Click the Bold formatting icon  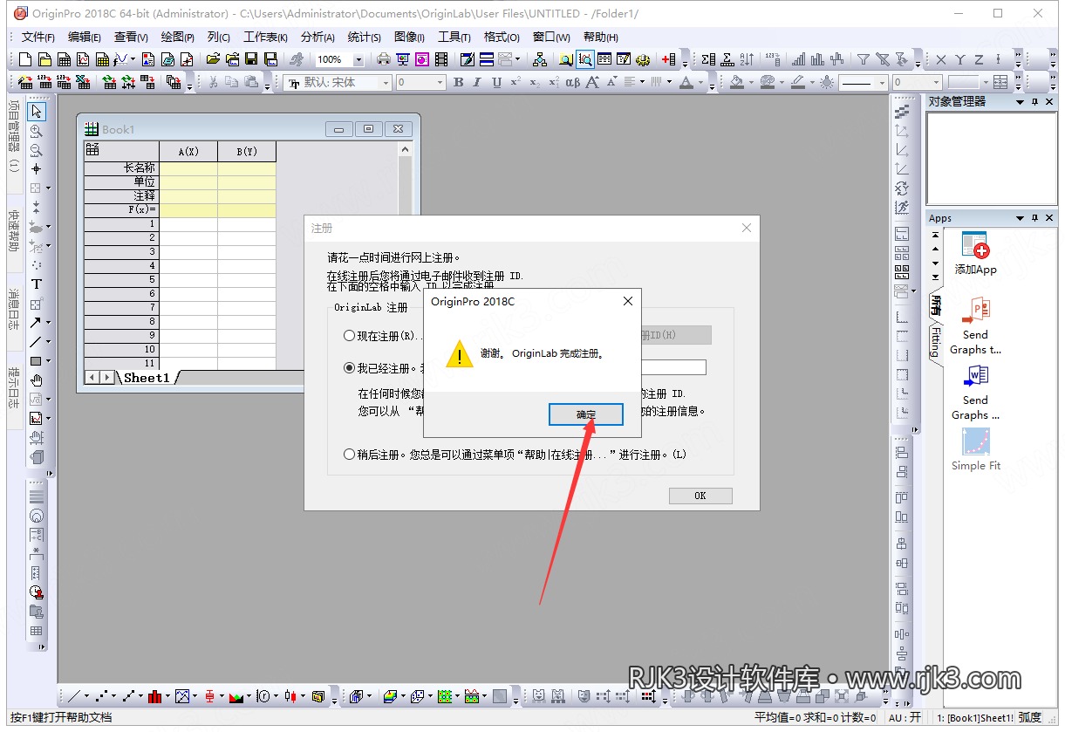point(458,82)
